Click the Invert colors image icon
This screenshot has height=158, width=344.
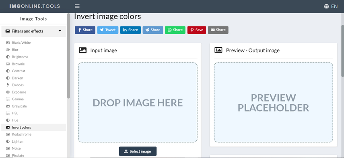tap(8, 127)
